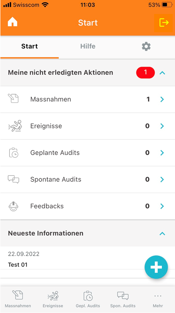Open Ereignisse in the bottom navigation bar
Image resolution: width=175 pixels, height=313 pixels.
pyautogui.click(x=53, y=299)
